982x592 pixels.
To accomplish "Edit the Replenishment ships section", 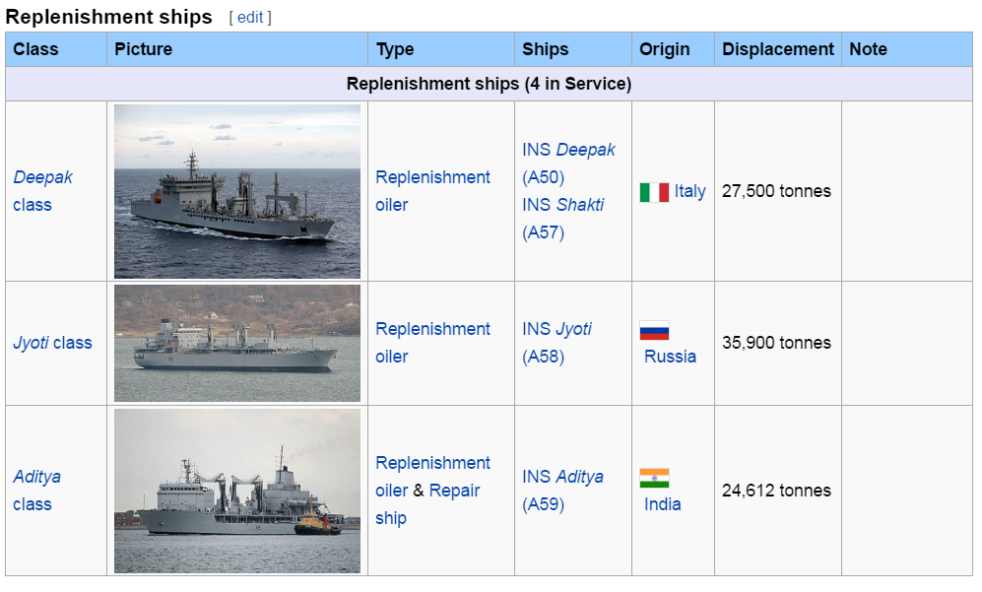I will point(250,18).
